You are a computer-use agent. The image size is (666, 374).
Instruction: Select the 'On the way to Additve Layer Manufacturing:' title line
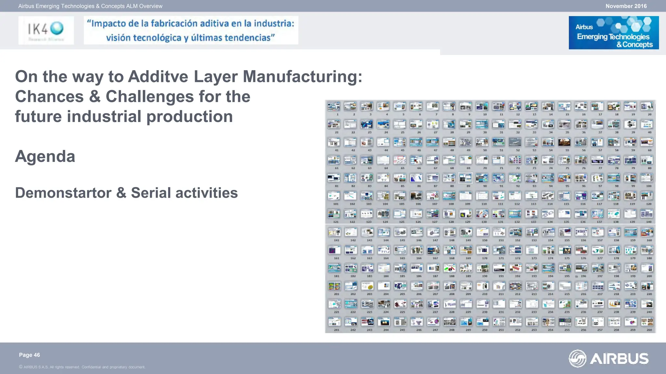click(189, 77)
